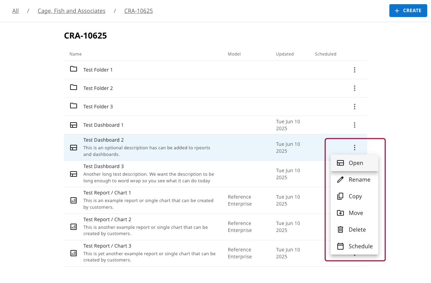Click the trash icon beside Delete
This screenshot has width=431, height=283.
pos(340,230)
